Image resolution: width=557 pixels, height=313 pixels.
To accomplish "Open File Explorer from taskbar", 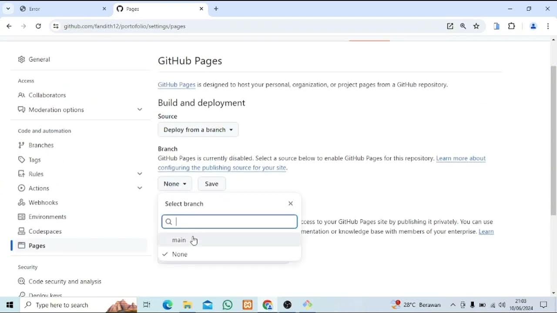I will (188, 305).
